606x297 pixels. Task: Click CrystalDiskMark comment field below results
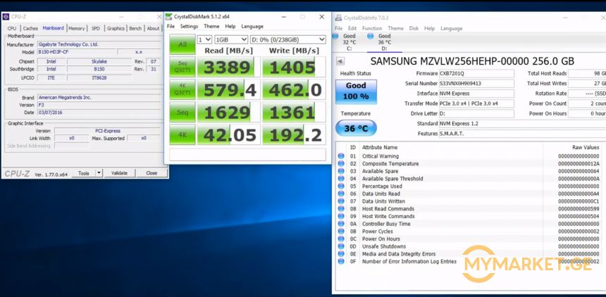click(x=248, y=154)
